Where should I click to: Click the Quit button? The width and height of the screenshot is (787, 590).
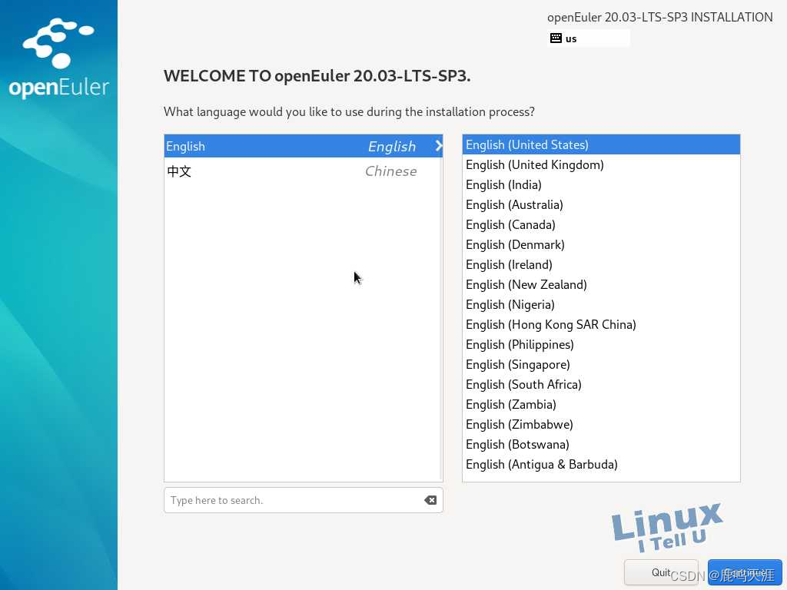pyautogui.click(x=660, y=572)
